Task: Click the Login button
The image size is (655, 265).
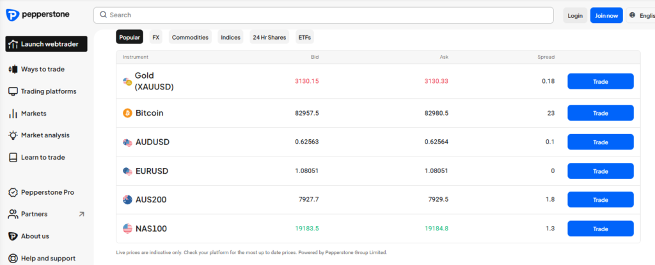Action: pyautogui.click(x=575, y=15)
